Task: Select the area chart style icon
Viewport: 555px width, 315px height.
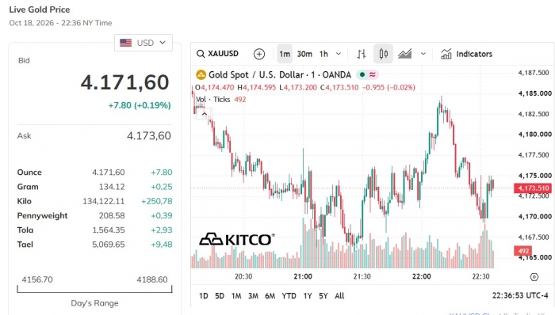Action: pyautogui.click(x=404, y=54)
